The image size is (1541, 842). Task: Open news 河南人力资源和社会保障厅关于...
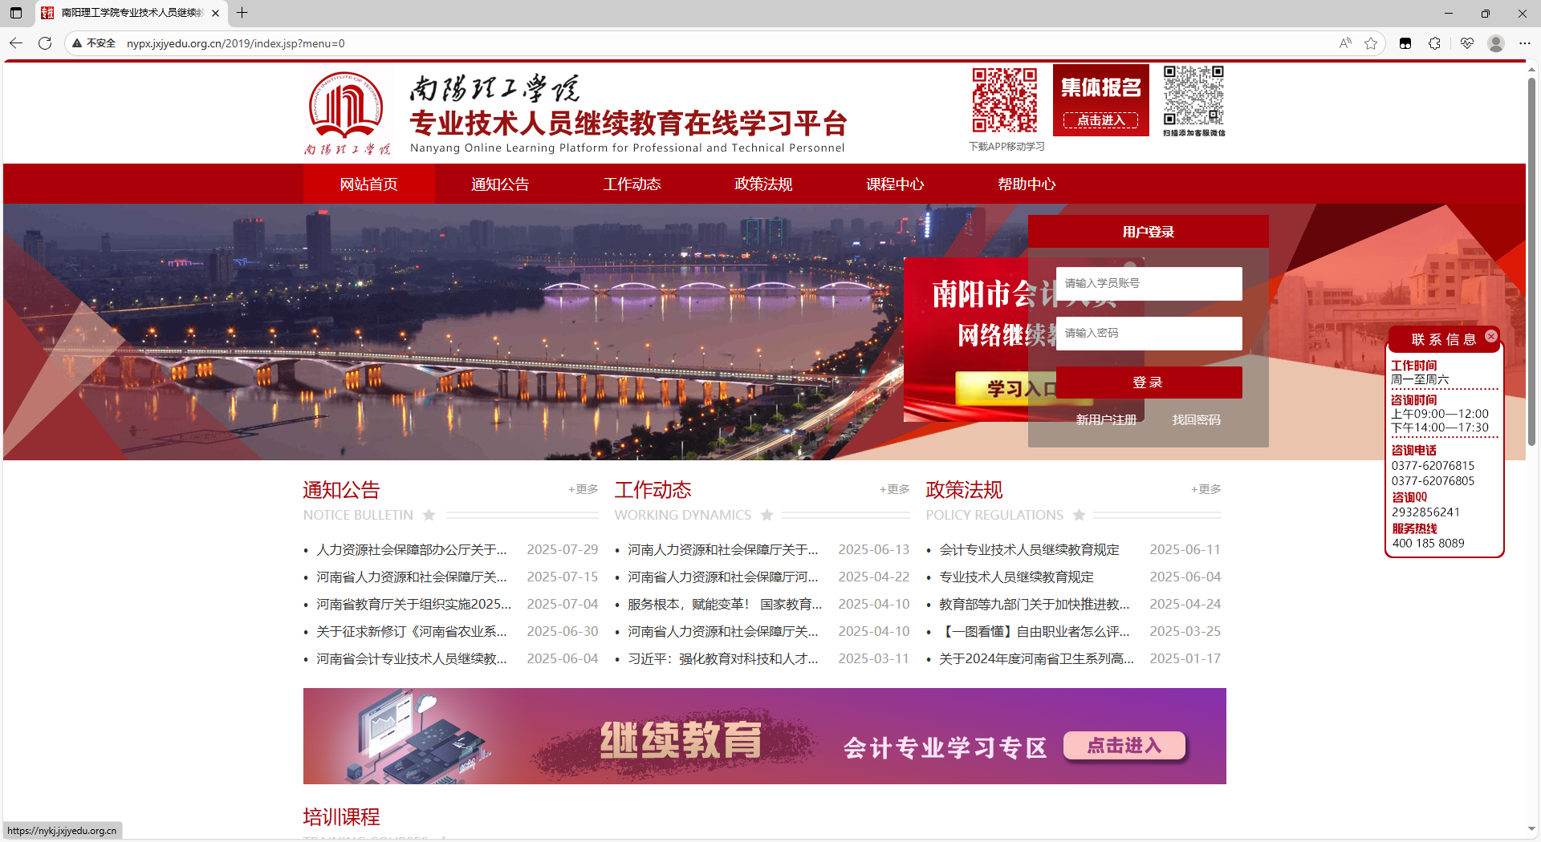coord(723,549)
